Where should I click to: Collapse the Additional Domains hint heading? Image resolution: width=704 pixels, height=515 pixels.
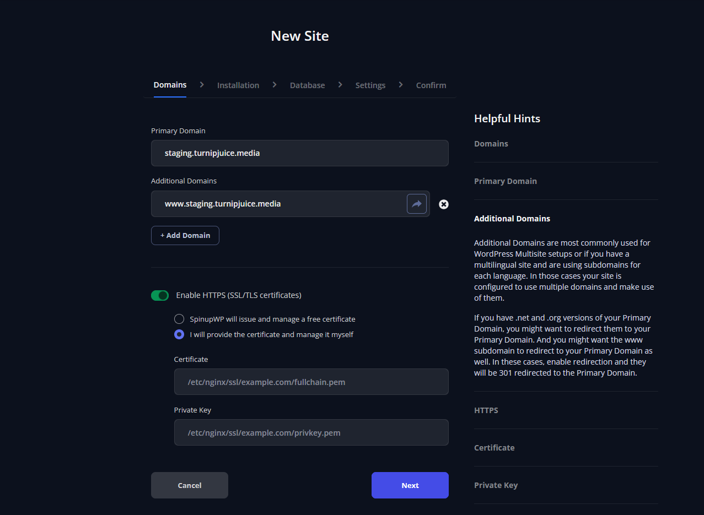(512, 219)
